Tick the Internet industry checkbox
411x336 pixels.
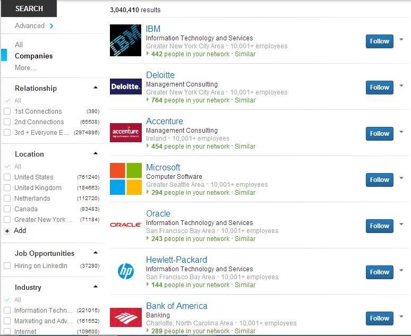[x=7, y=331]
